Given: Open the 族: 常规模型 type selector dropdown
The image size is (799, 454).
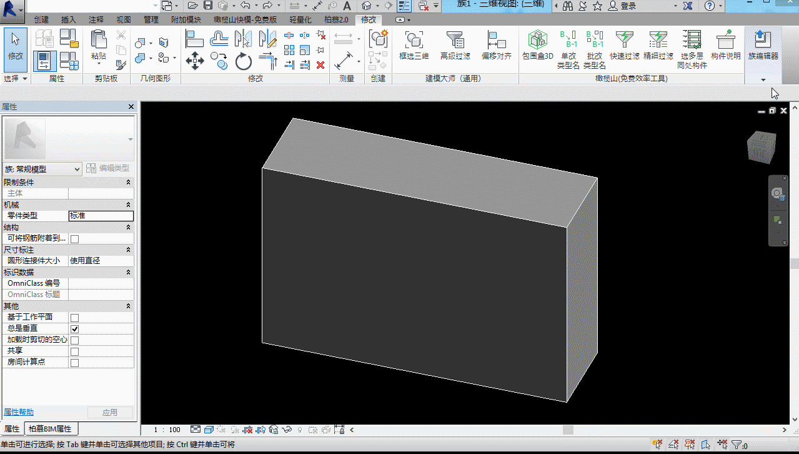Looking at the screenshot, I should (42, 169).
